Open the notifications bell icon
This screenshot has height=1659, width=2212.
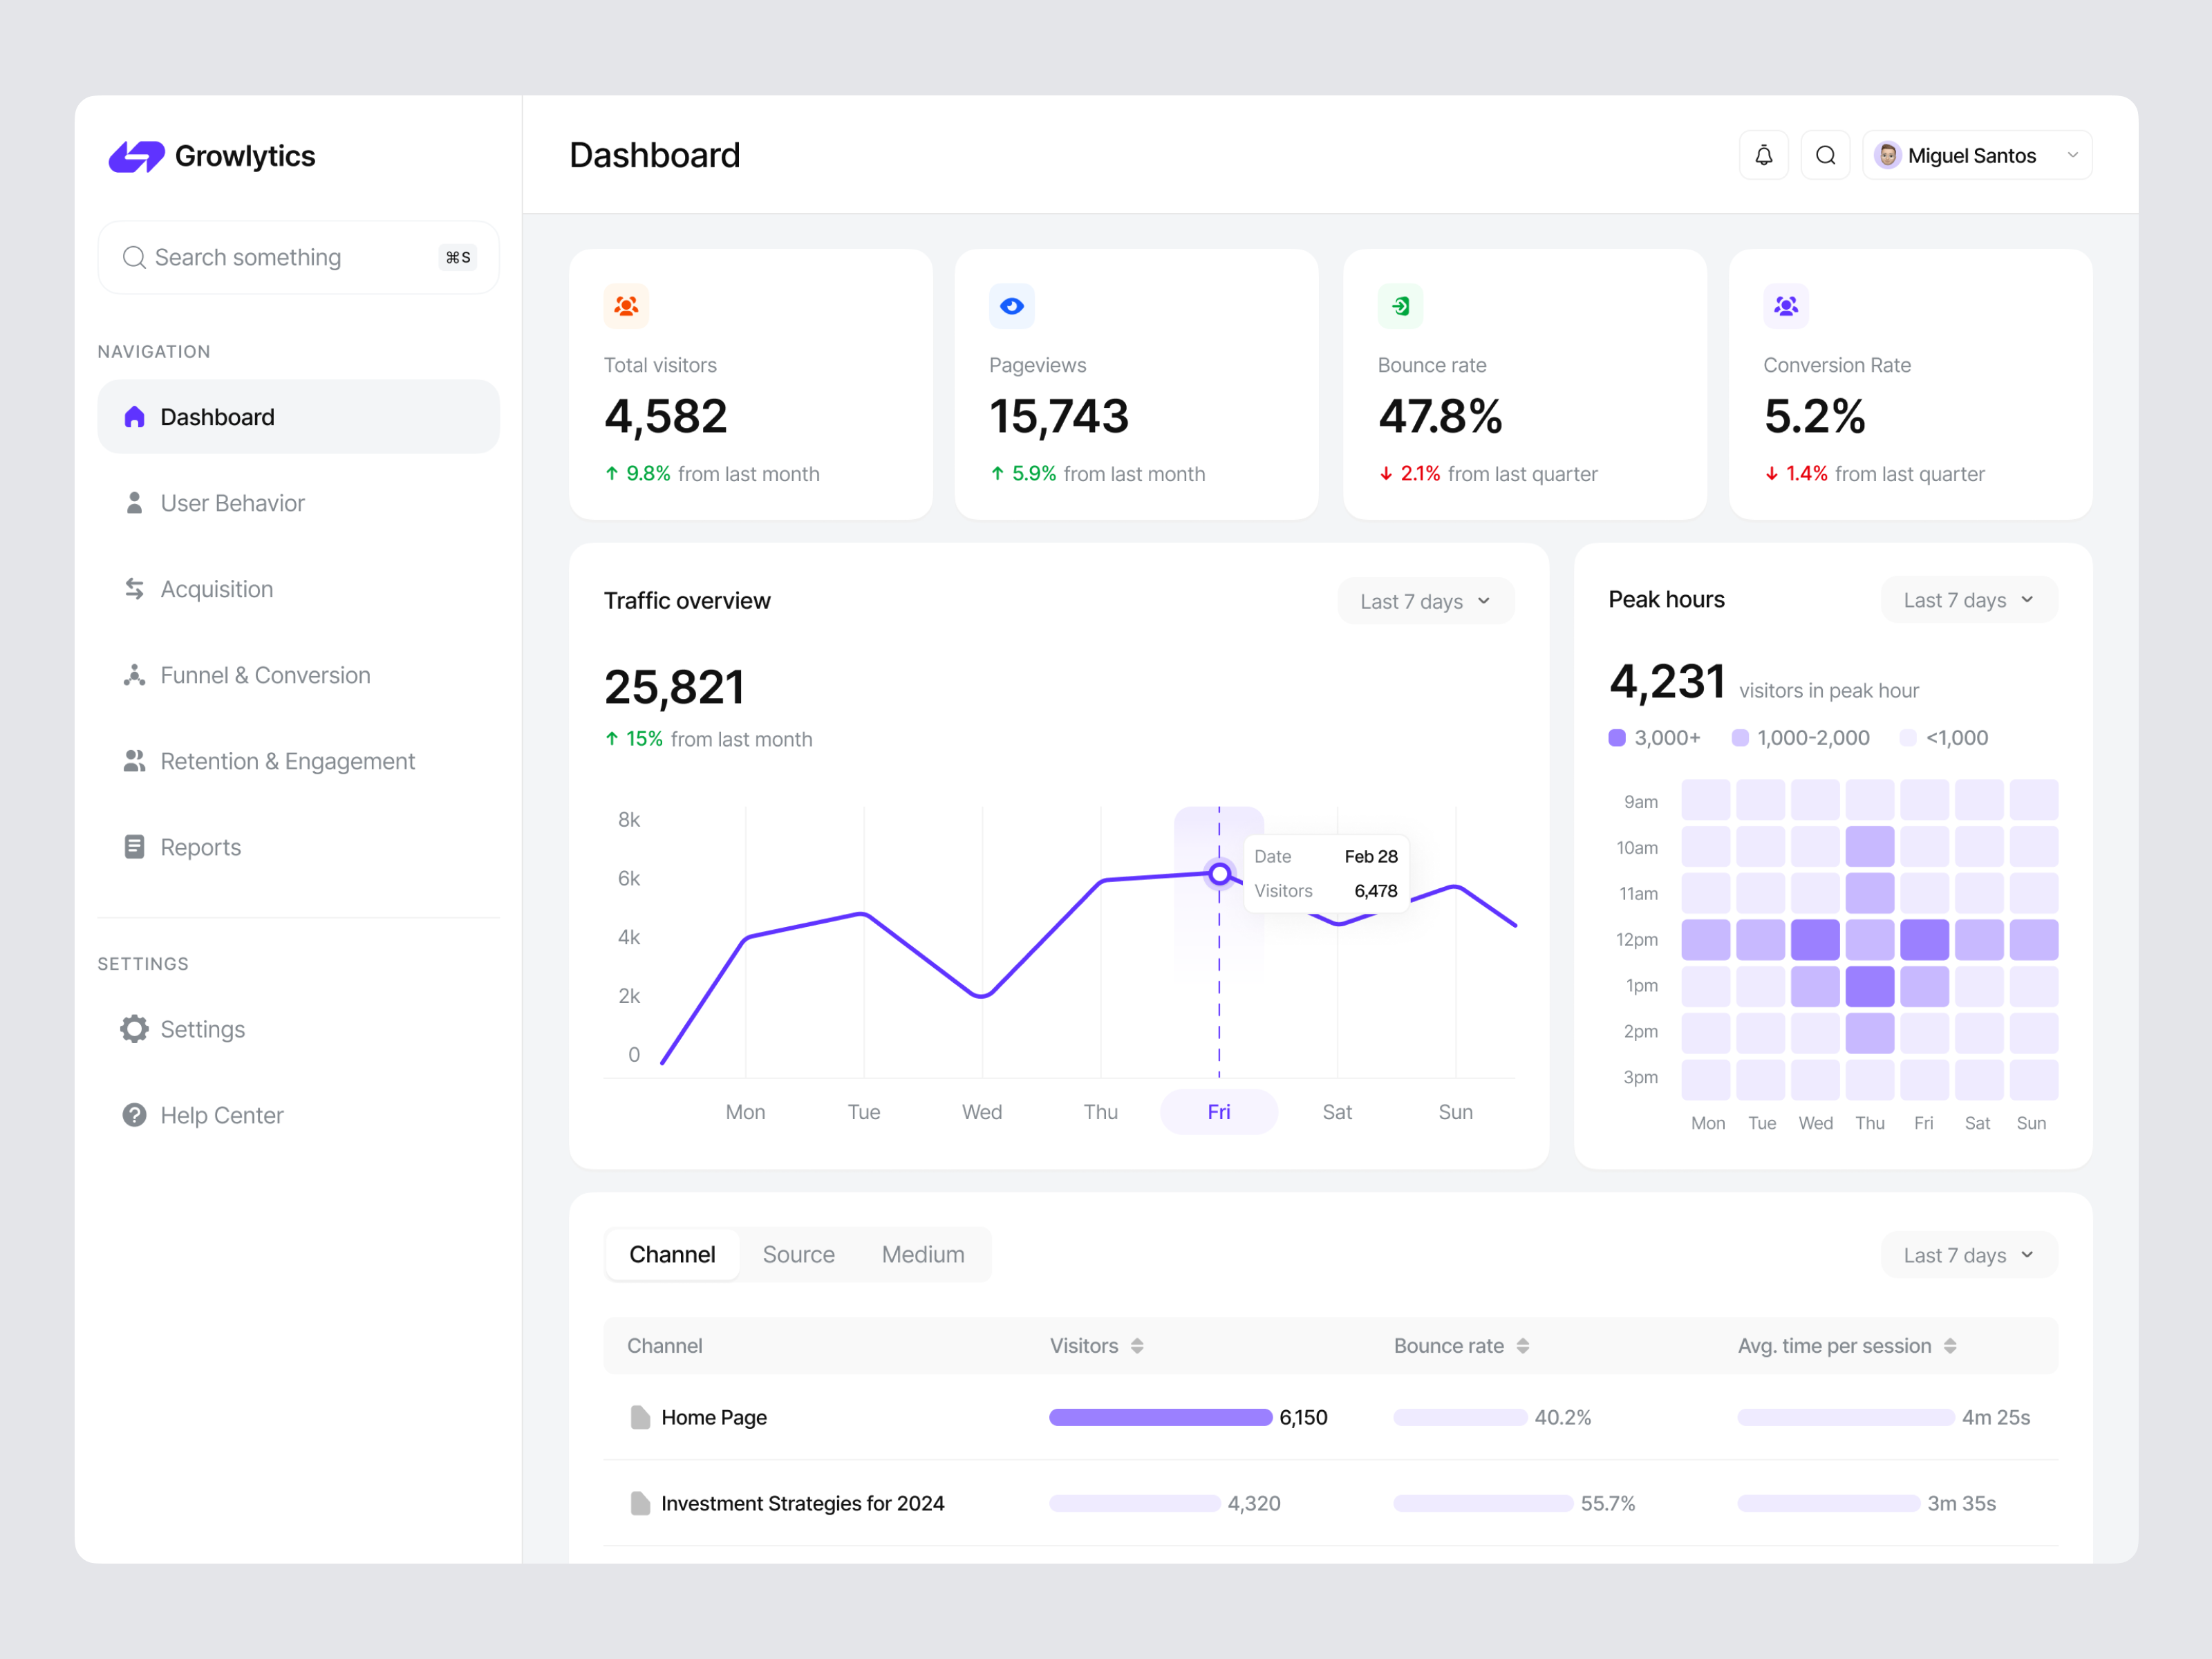coord(1763,154)
